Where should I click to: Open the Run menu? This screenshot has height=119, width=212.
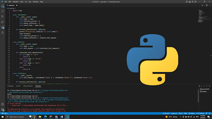click(30, 2)
